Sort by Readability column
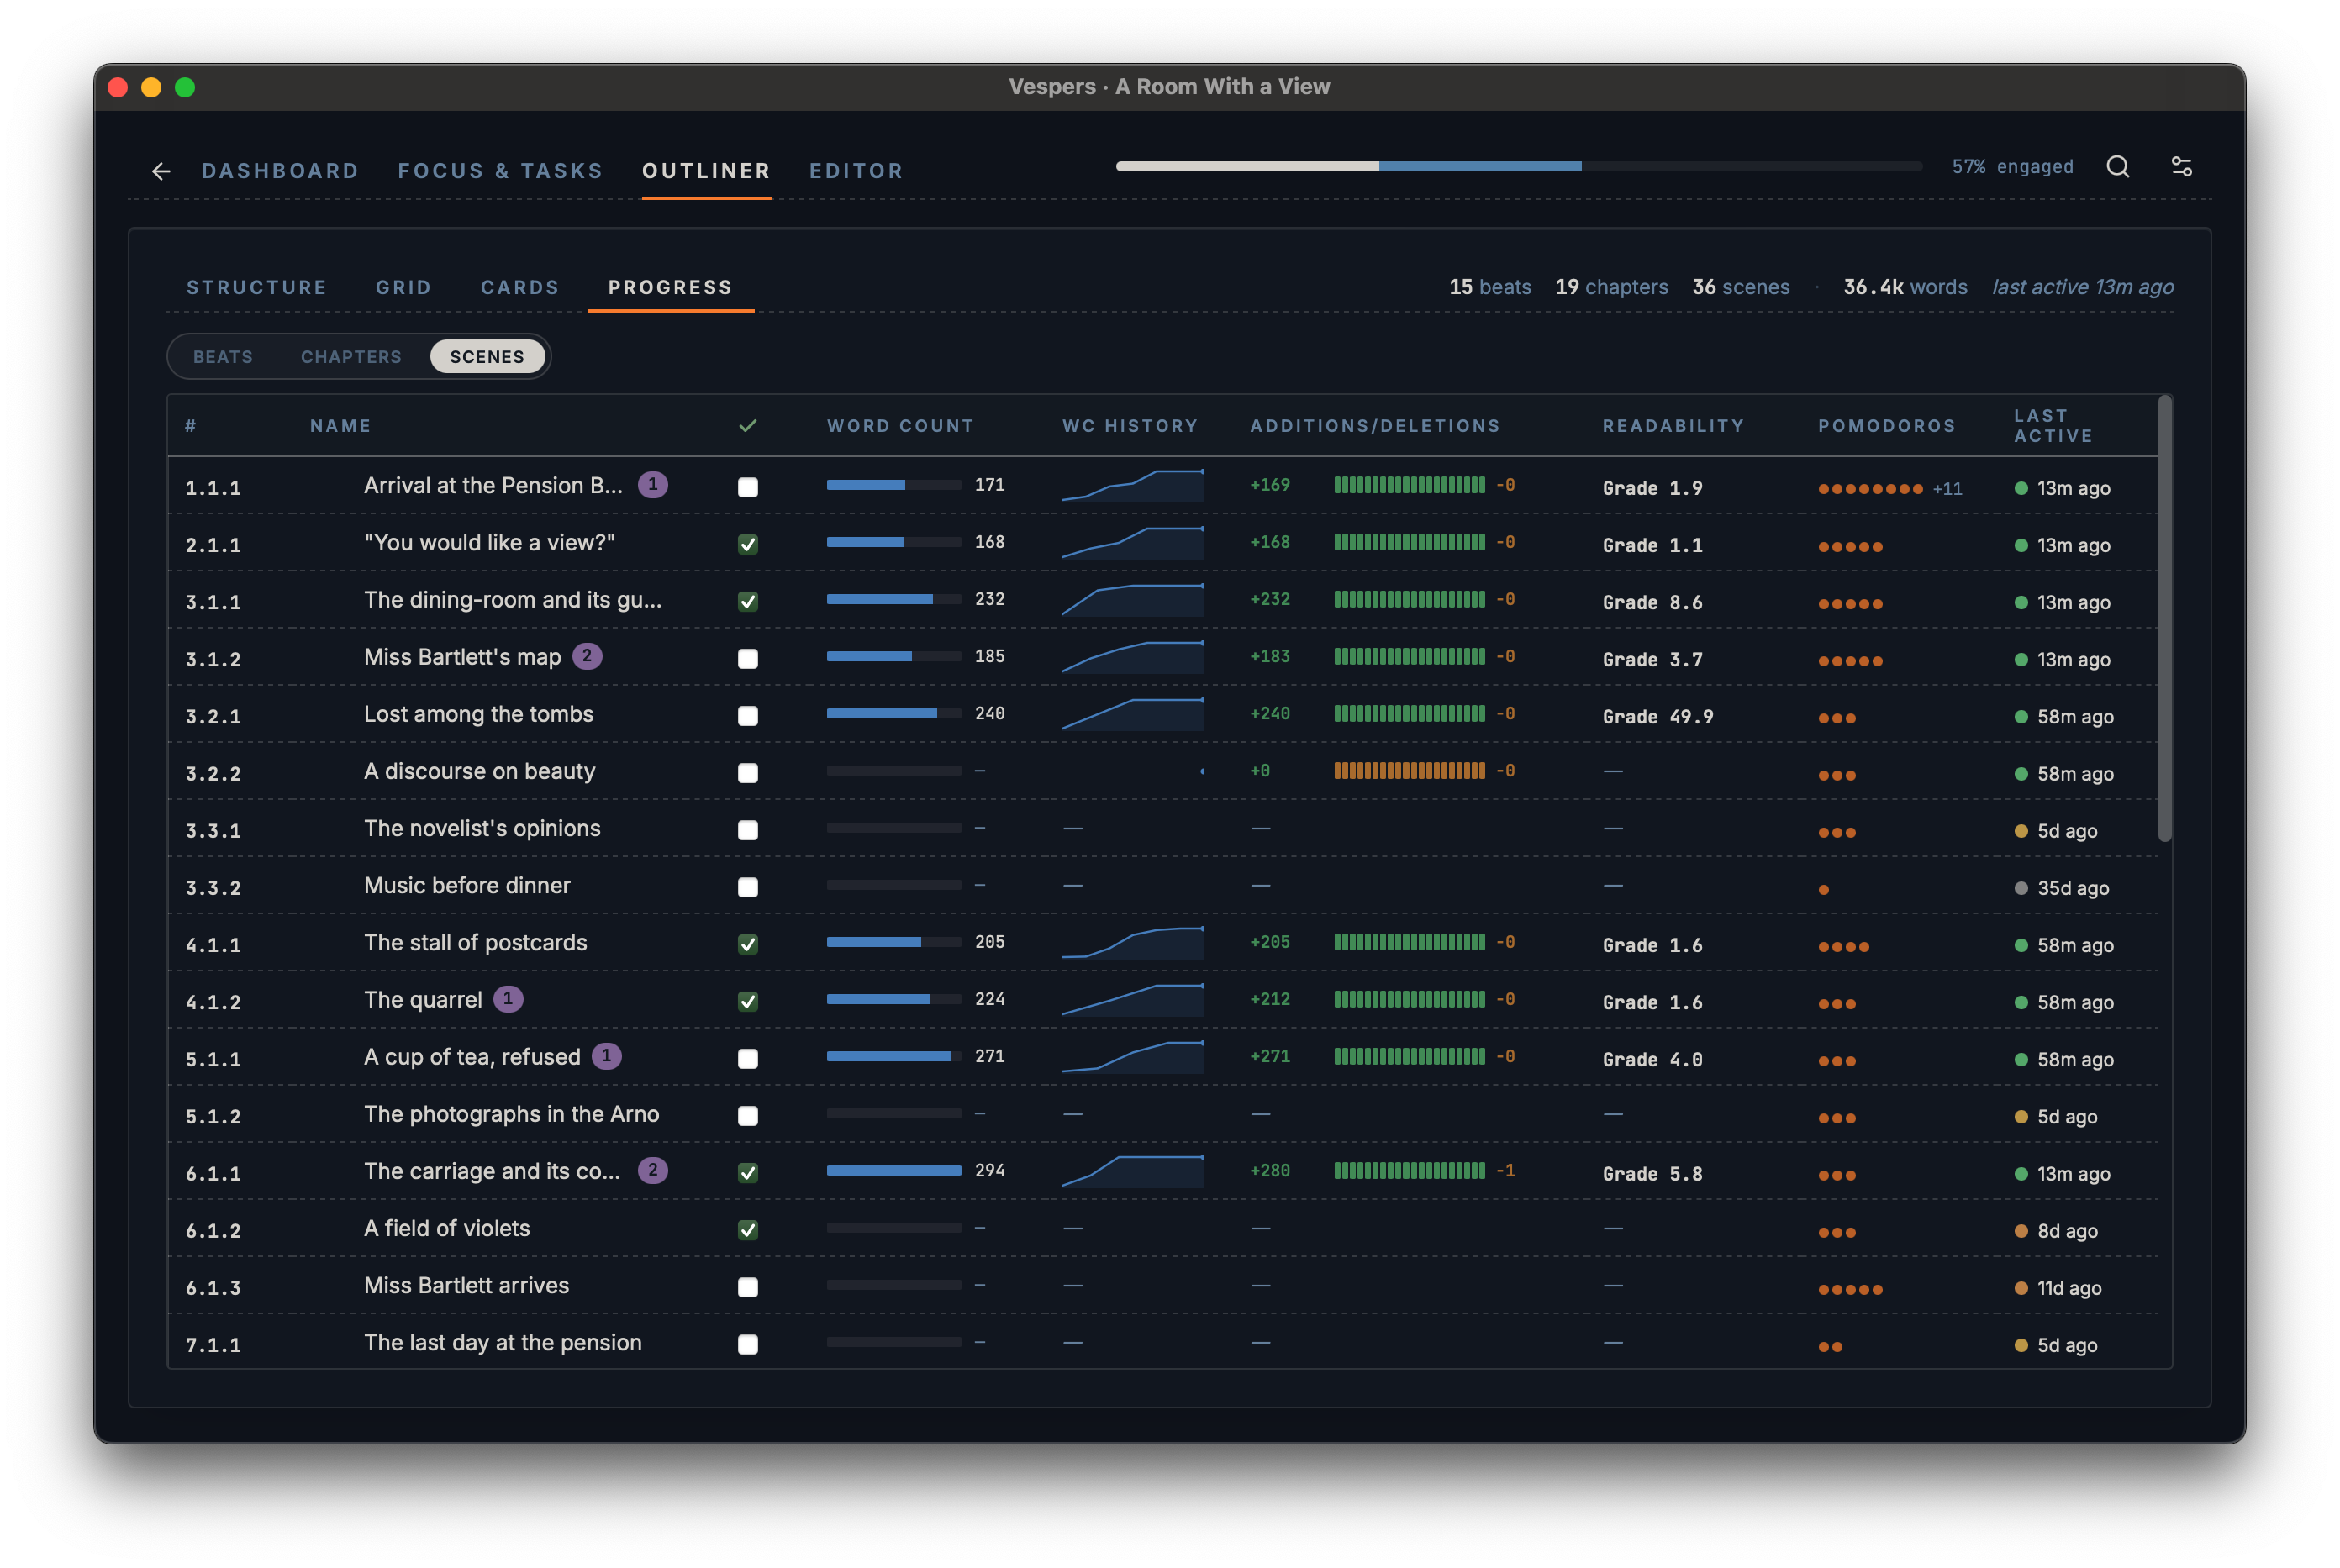This screenshot has width=2340, height=1568. (x=1673, y=426)
